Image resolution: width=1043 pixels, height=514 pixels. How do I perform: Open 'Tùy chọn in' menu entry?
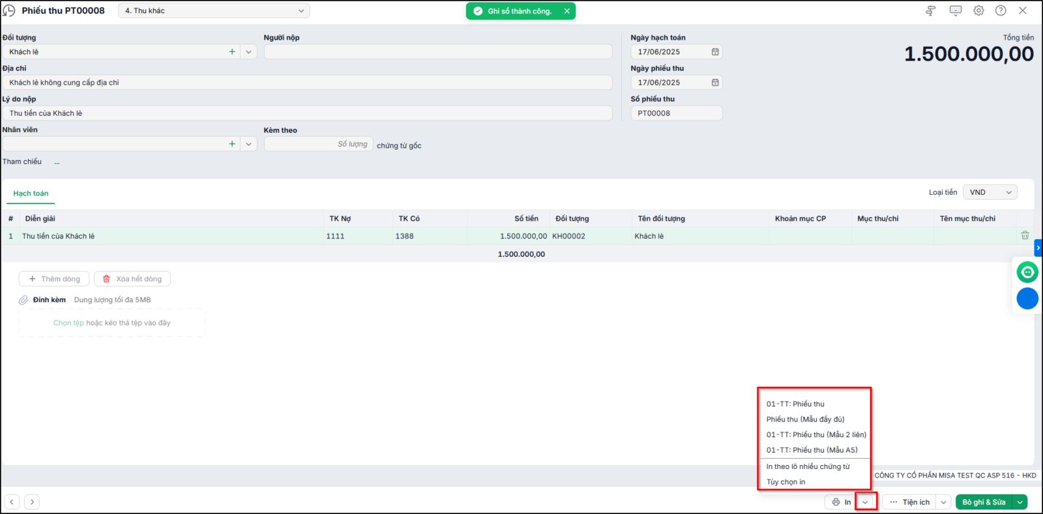tap(786, 482)
